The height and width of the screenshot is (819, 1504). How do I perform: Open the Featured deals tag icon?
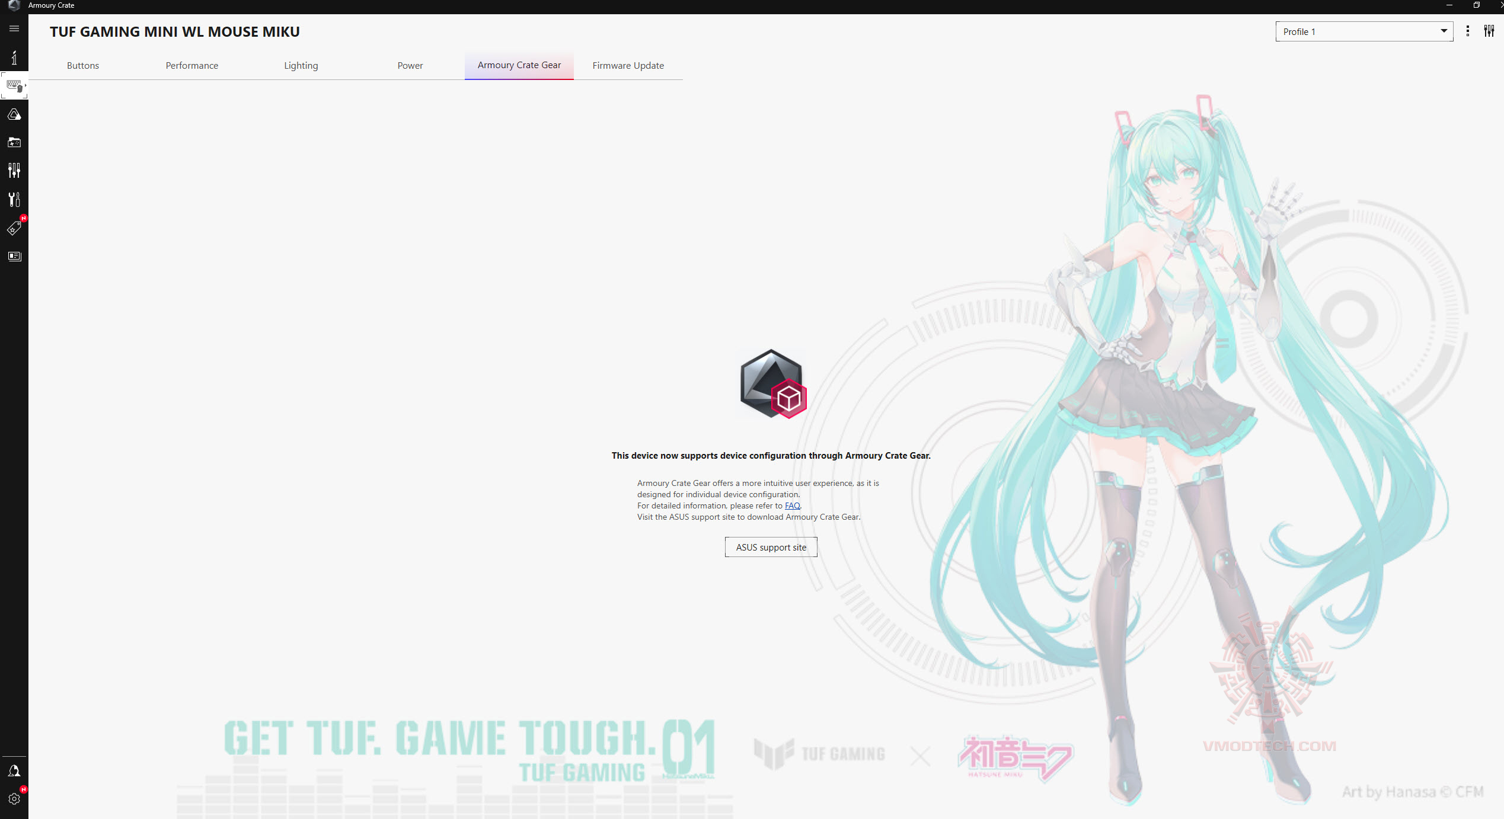[x=14, y=228]
